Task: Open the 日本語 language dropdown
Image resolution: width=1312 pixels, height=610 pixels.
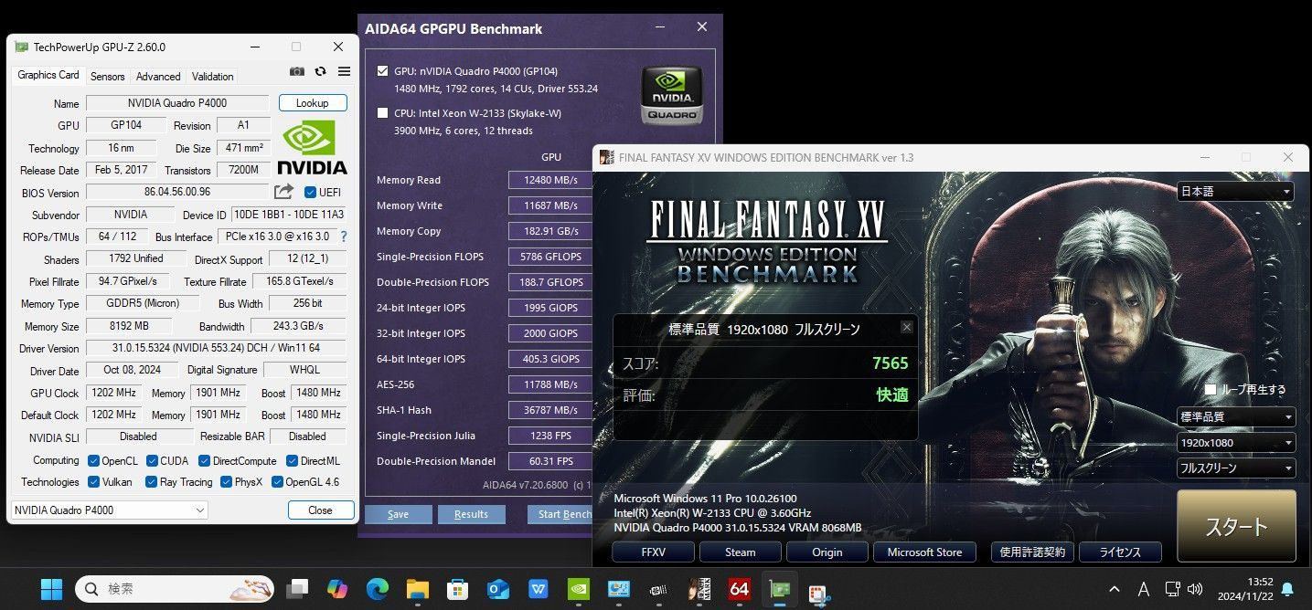Action: 1235,192
